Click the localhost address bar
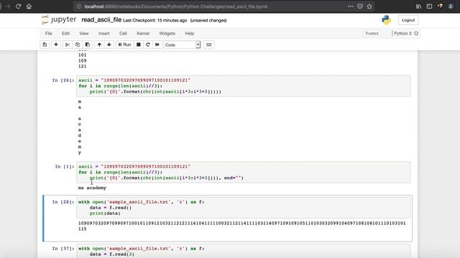The width and height of the screenshot is (460, 258). (211, 6)
